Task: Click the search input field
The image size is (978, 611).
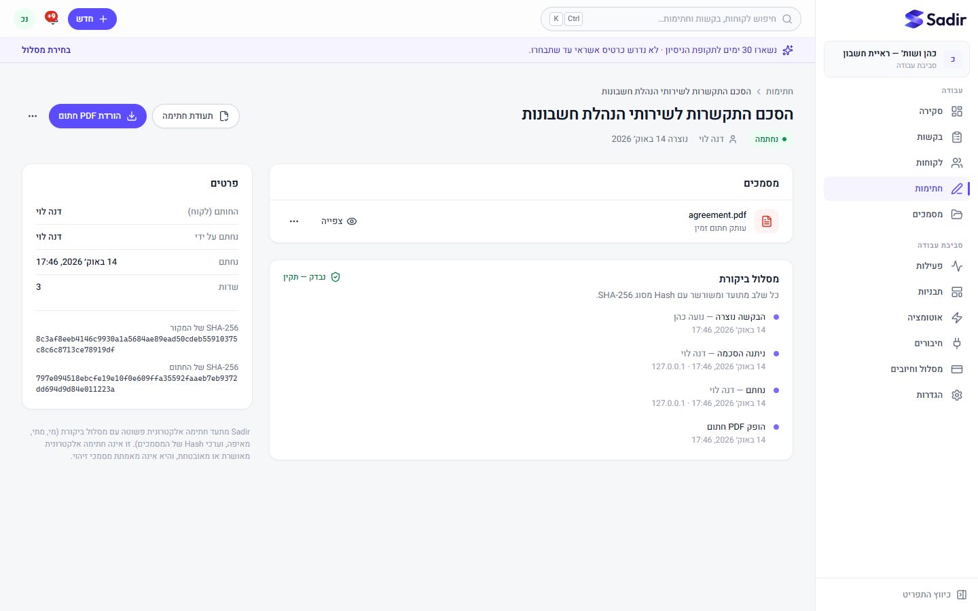Action: click(671, 19)
